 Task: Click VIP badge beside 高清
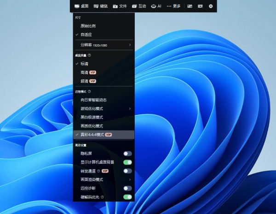click(x=92, y=72)
